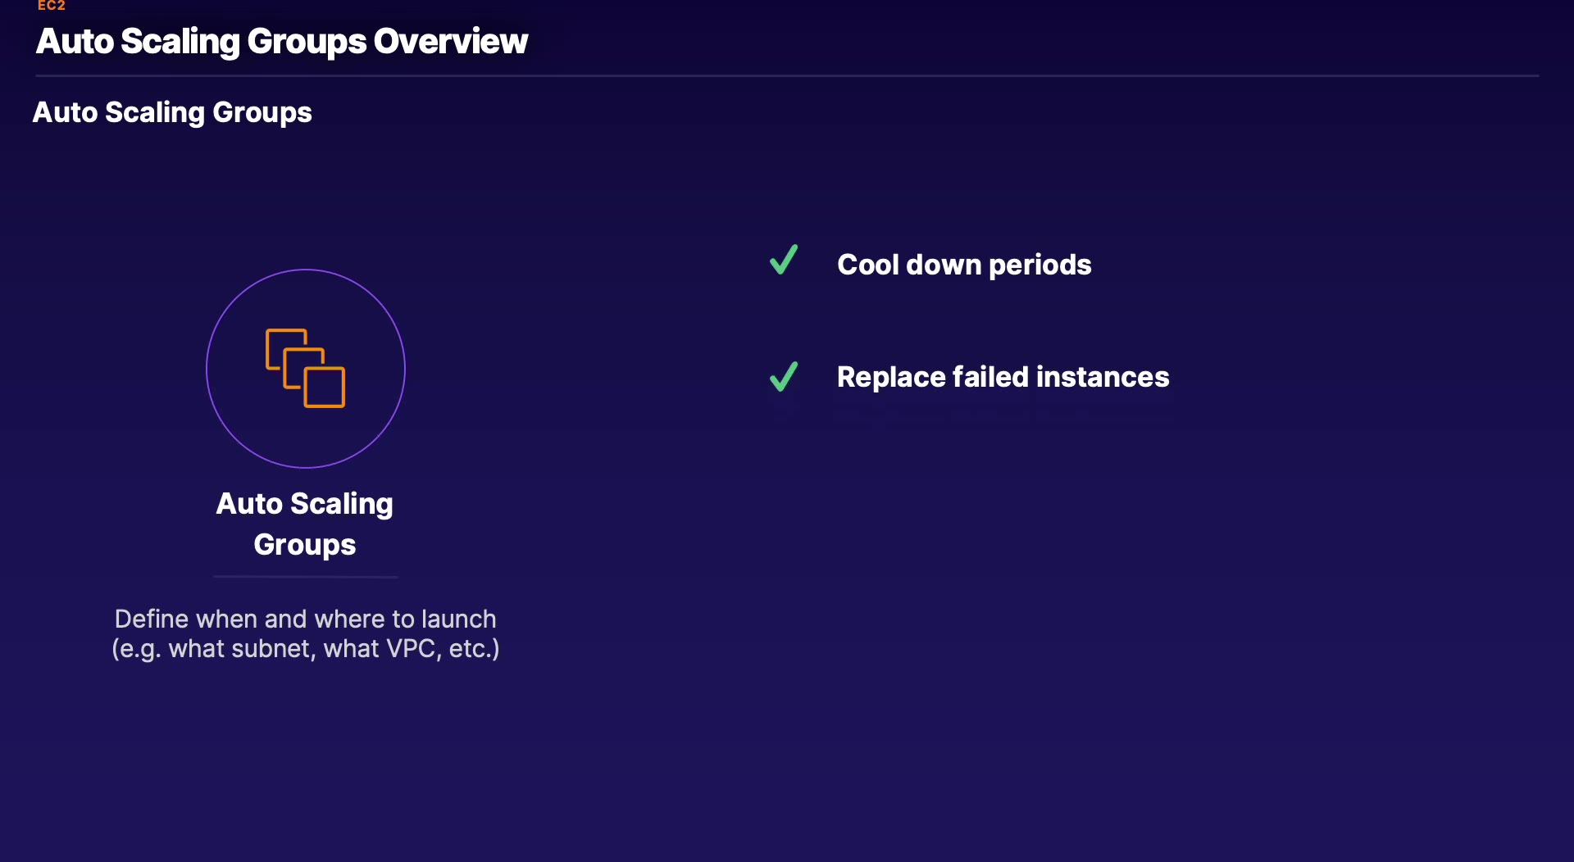Image resolution: width=1574 pixels, height=862 pixels.
Task: Click the word subnet in the description
Action: pyautogui.click(x=278, y=649)
